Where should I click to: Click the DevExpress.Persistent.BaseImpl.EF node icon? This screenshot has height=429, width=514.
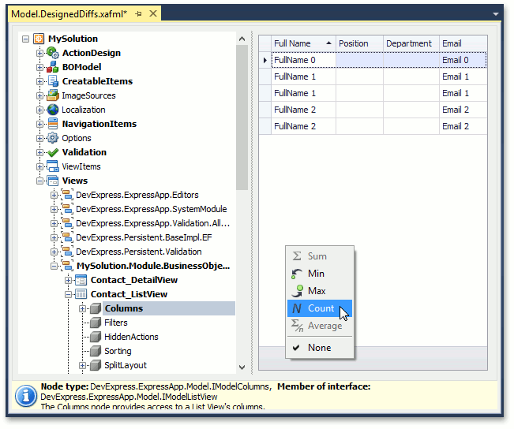(x=67, y=237)
